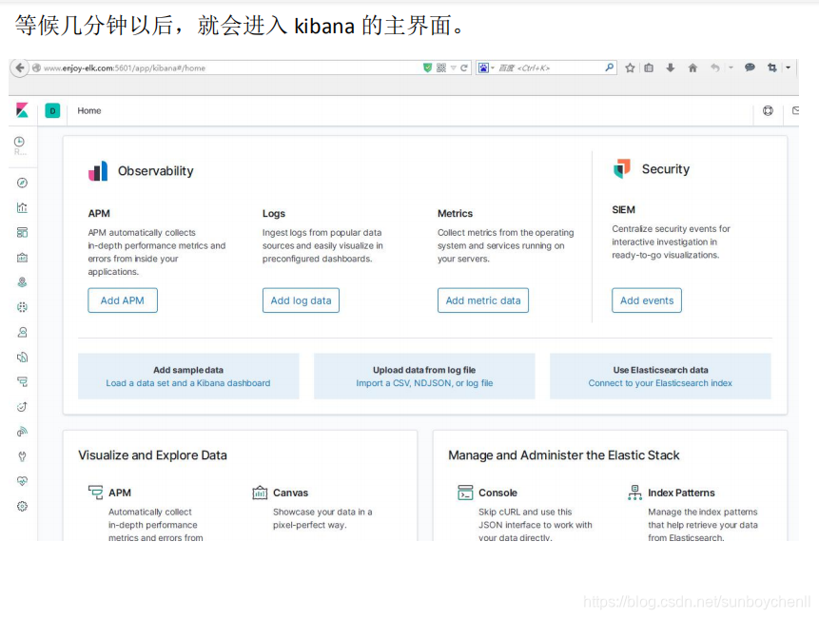Open Discover compass icon in sidebar
The image size is (819, 619).
(x=22, y=183)
